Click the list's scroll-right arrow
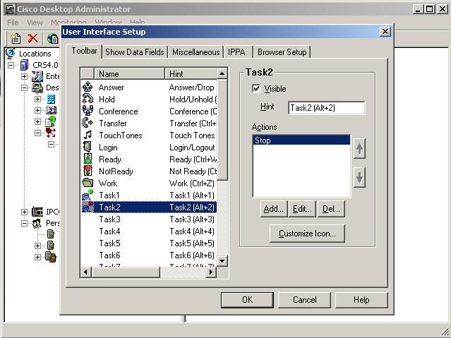Screen dimensions: 451x338 211,272
